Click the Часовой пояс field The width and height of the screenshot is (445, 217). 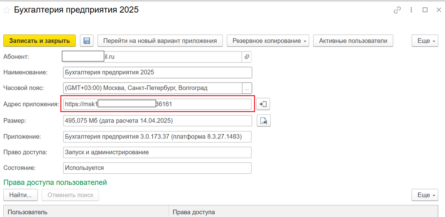point(152,88)
